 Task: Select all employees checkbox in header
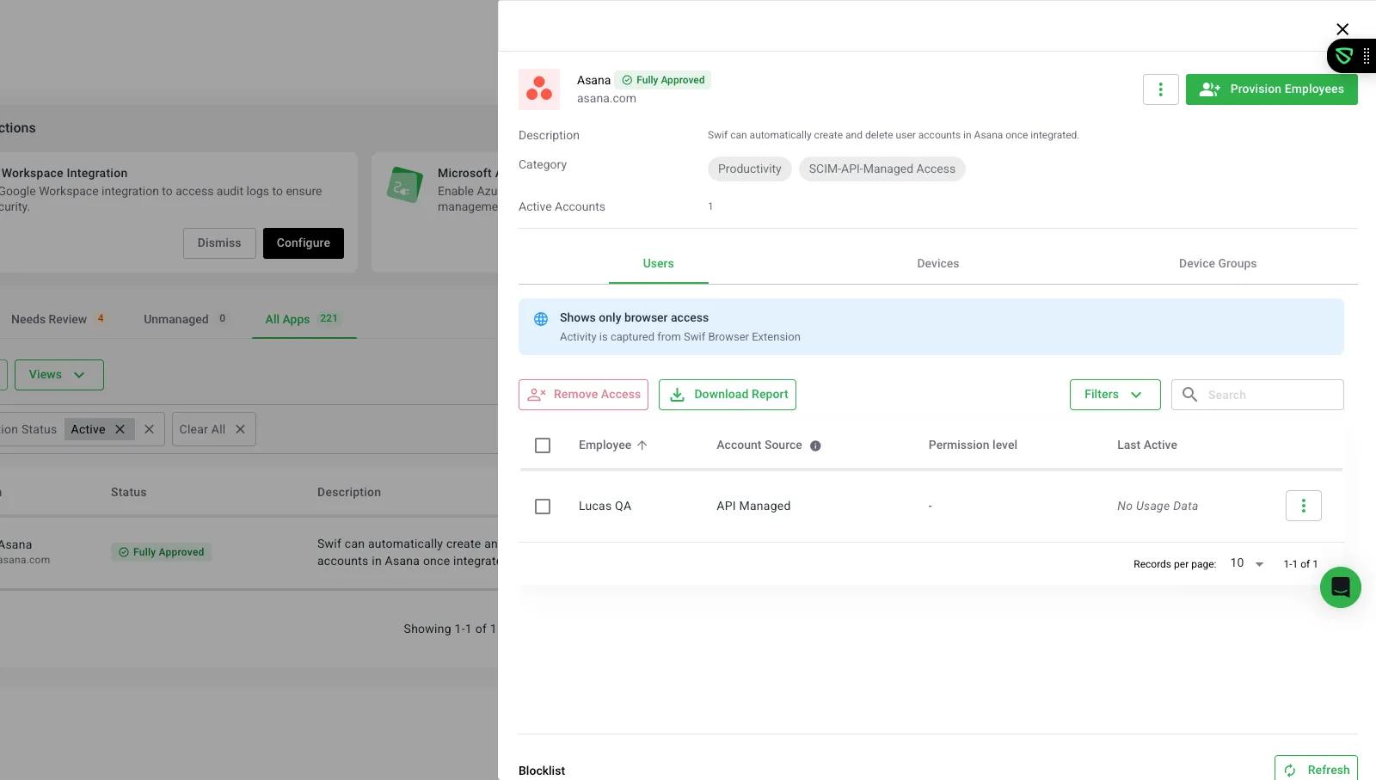[543, 445]
